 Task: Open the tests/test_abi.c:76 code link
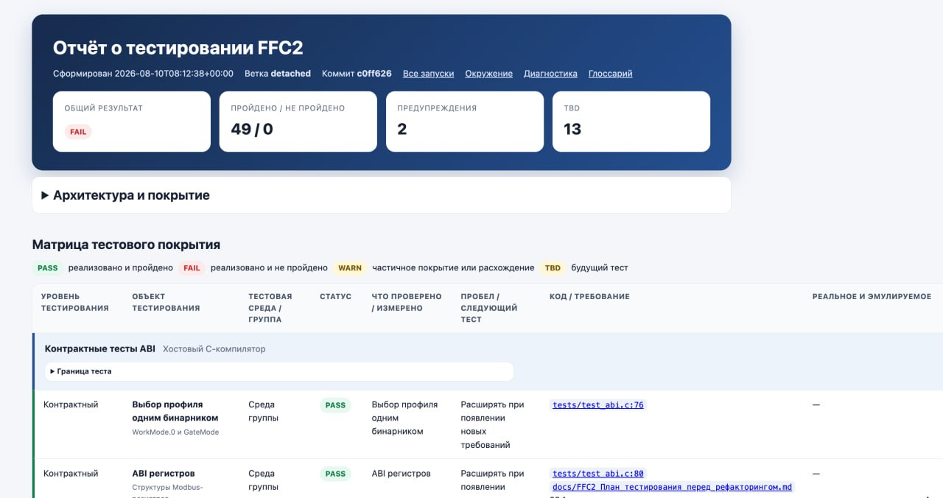(597, 404)
